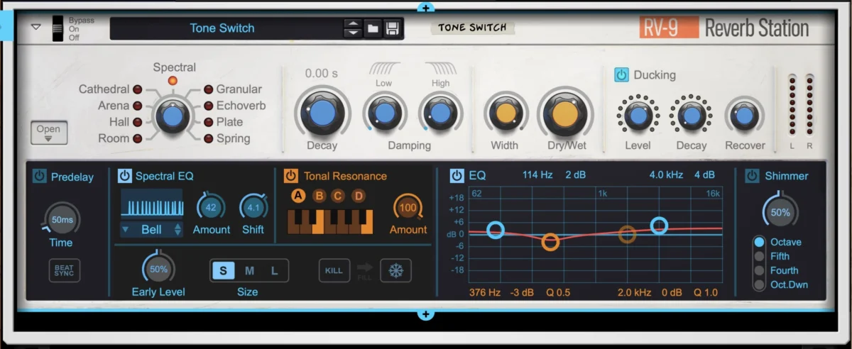Click the plus handle above the device
Screen dimensions: 852x349
pyautogui.click(x=425, y=7)
